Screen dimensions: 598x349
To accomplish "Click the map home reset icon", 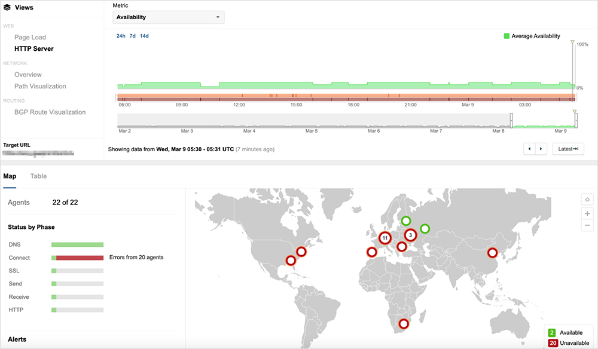I will coord(587,199).
